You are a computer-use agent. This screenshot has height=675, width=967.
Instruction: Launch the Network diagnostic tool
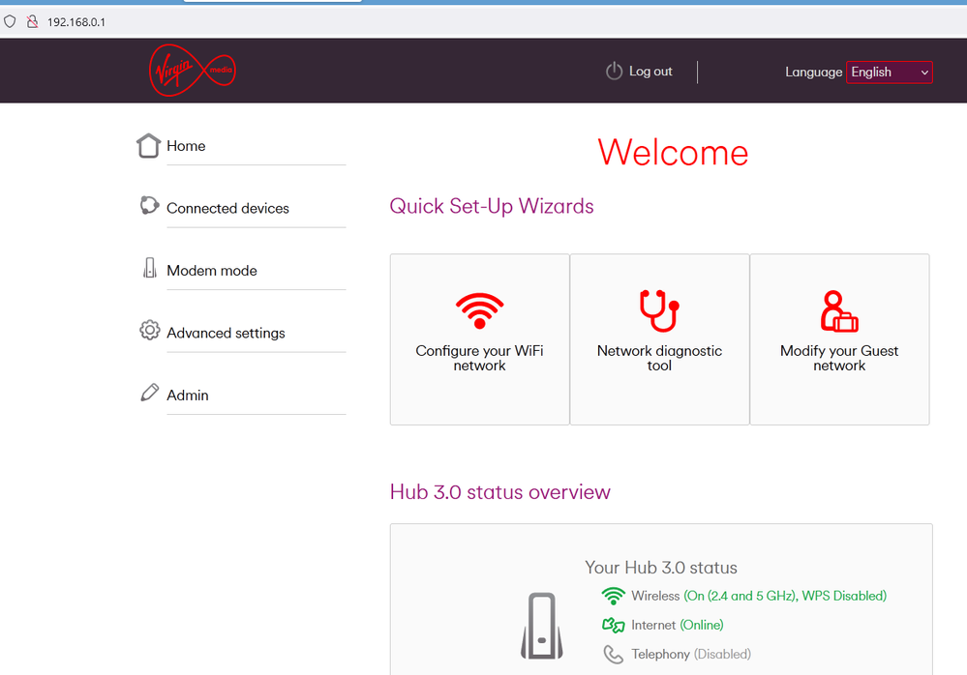[x=659, y=339]
